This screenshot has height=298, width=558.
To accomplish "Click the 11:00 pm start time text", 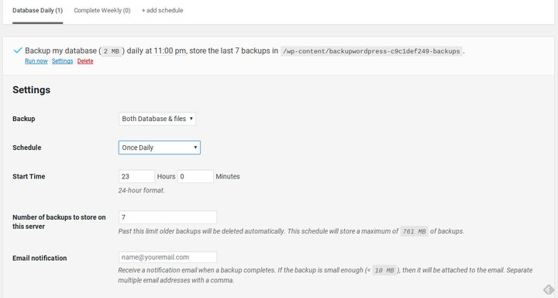I will point(170,50).
